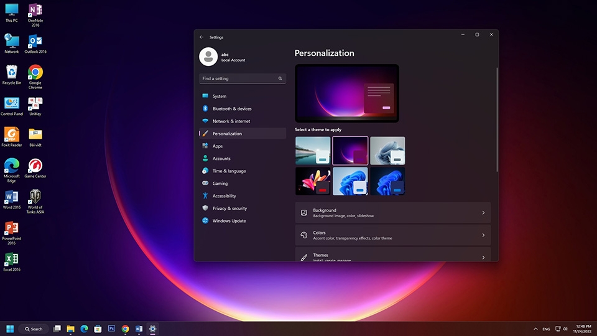The height and width of the screenshot is (336, 597).
Task: Open Gaming settings category
Action: click(x=243, y=183)
